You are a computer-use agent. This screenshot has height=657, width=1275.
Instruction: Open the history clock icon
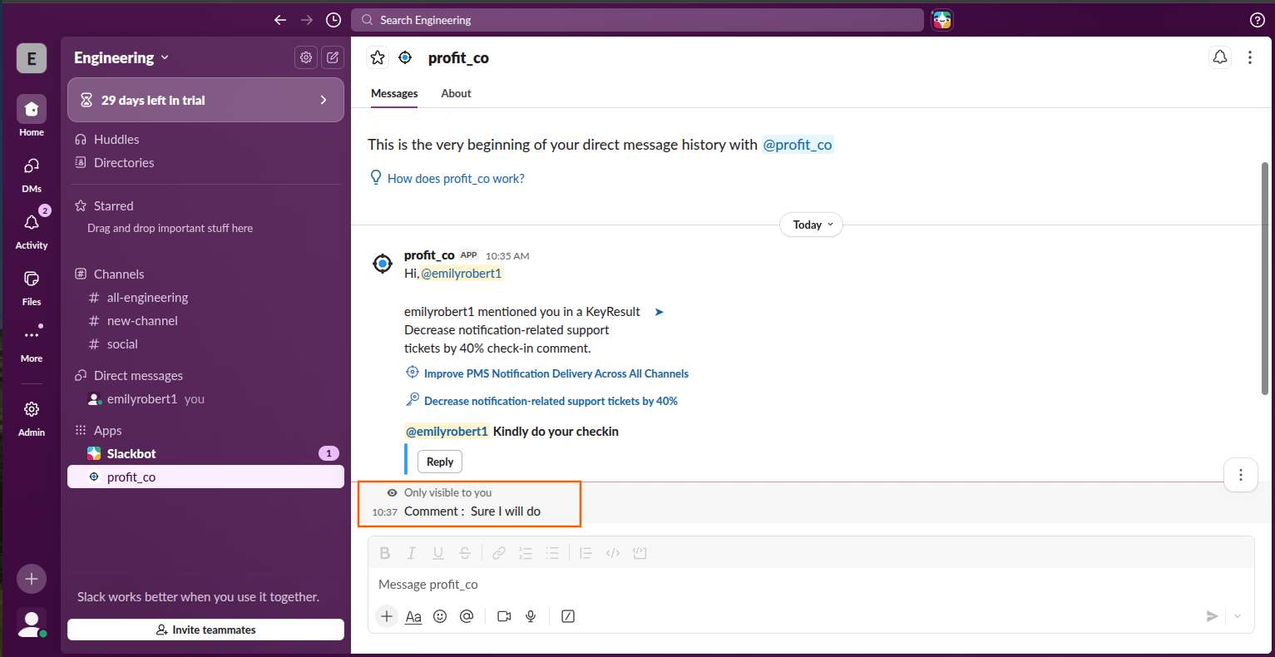(334, 20)
